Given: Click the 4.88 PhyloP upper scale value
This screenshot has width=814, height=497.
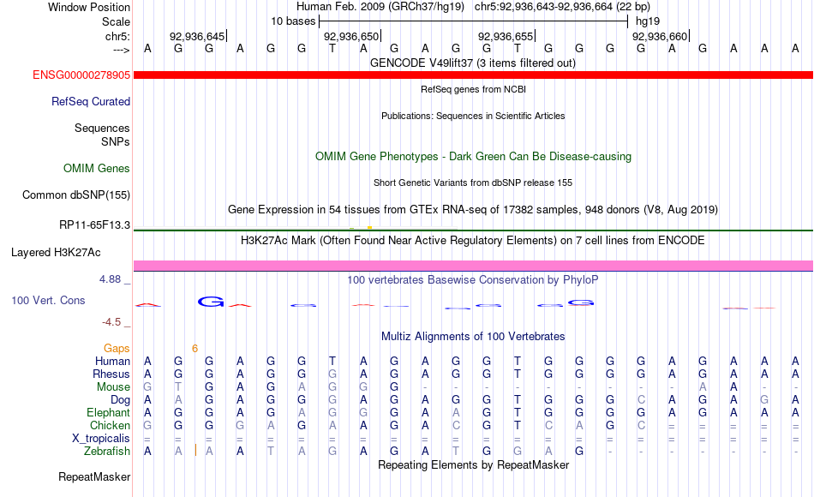Looking at the screenshot, I should 110,279.
